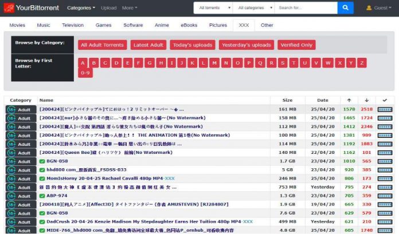Open the All torrents filter dropdown
The image size is (399, 234).
tap(213, 8)
